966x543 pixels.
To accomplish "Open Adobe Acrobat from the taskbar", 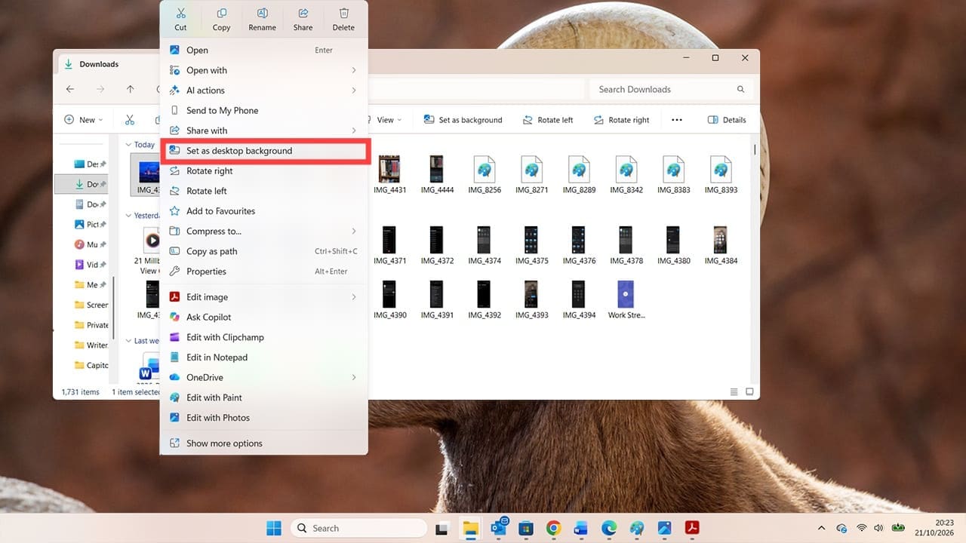I will (x=692, y=528).
